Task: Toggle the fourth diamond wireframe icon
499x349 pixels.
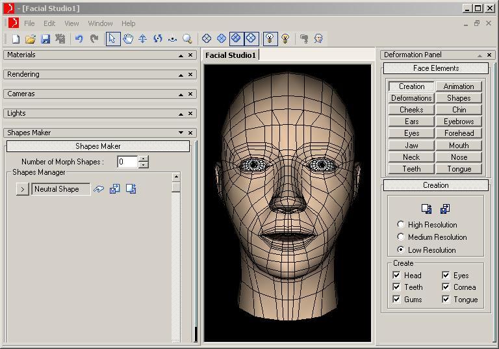Action: [251, 39]
